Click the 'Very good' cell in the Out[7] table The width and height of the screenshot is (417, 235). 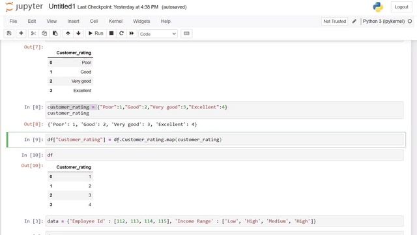click(81, 81)
